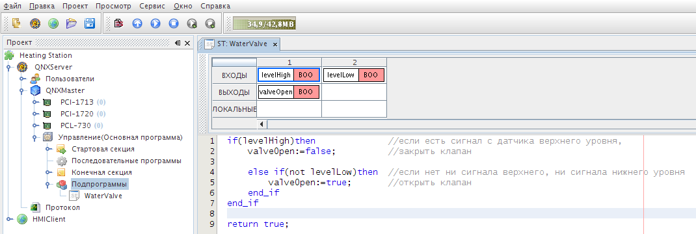Click the BOO type of levelLow
This screenshot has height=234, width=696.
pos(371,75)
